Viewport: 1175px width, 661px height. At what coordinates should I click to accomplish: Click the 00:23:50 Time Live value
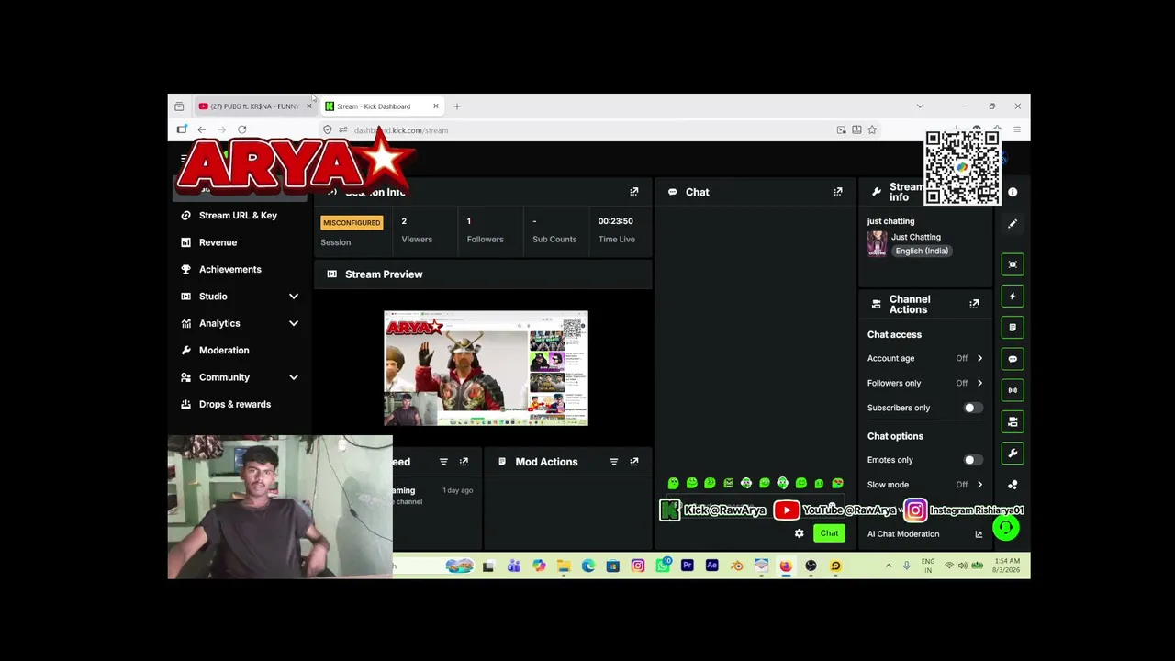[616, 221]
